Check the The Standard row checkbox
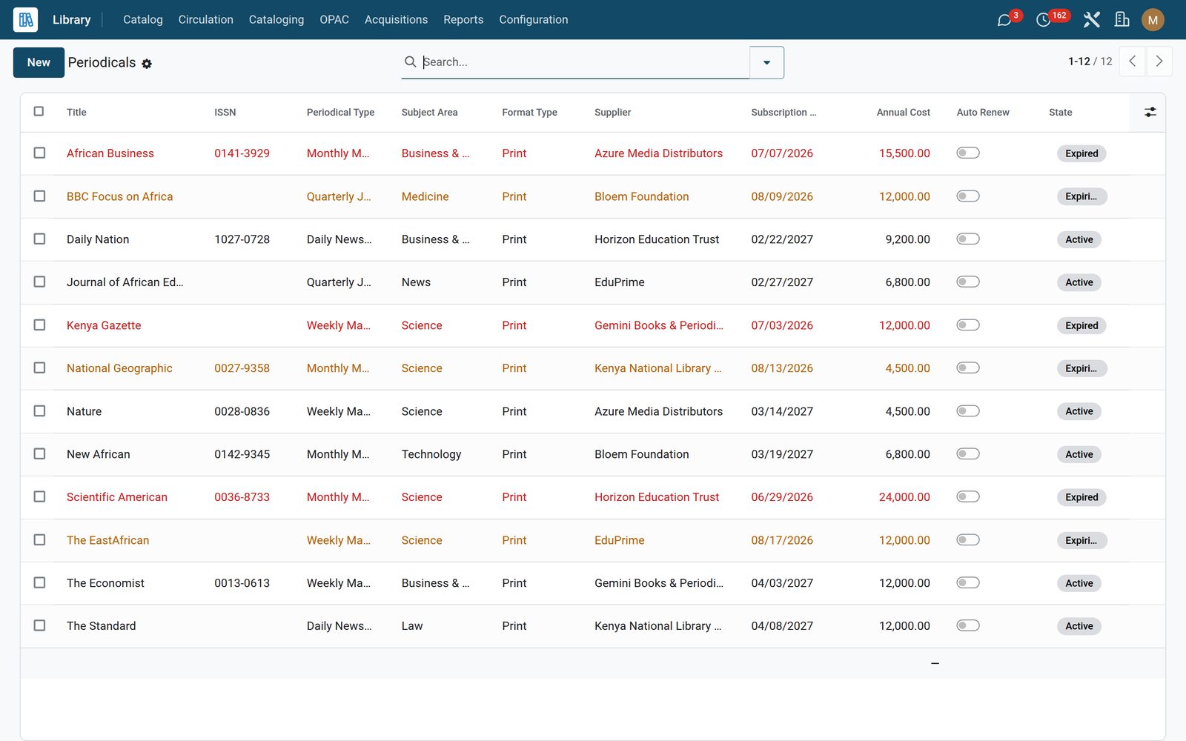1186x741 pixels. [x=39, y=625]
